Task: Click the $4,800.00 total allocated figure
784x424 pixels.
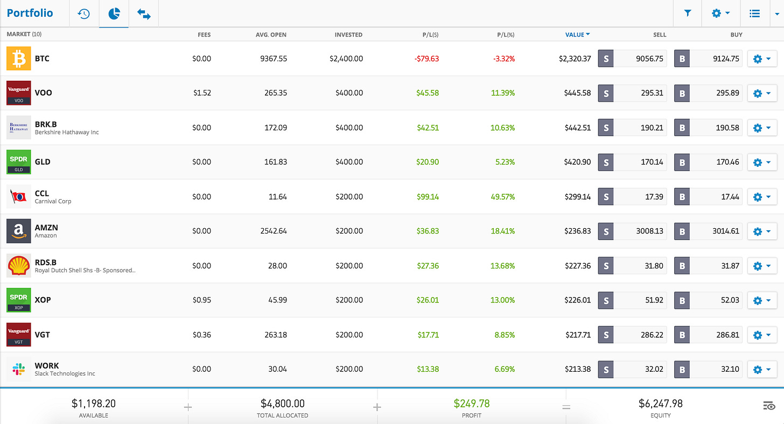Action: 283,403
